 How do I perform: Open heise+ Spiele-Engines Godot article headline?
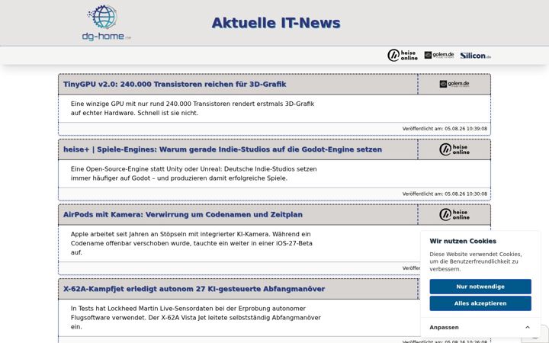coord(223,149)
